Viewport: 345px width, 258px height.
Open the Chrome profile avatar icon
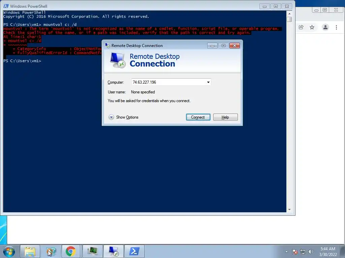(325, 27)
